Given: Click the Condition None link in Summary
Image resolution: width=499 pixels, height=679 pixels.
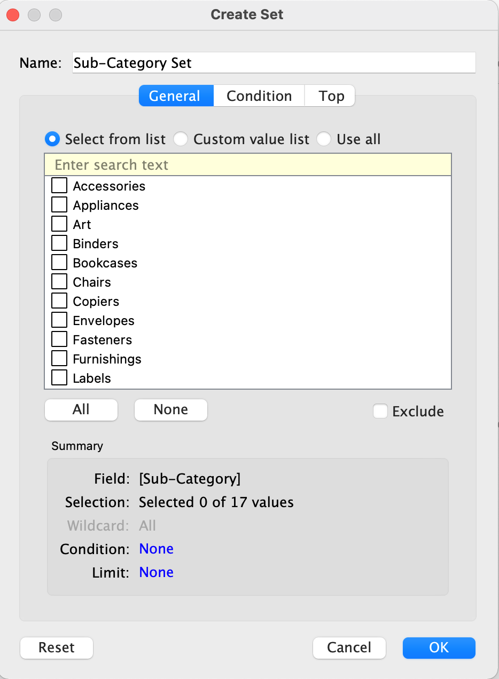Looking at the screenshot, I should click(156, 549).
